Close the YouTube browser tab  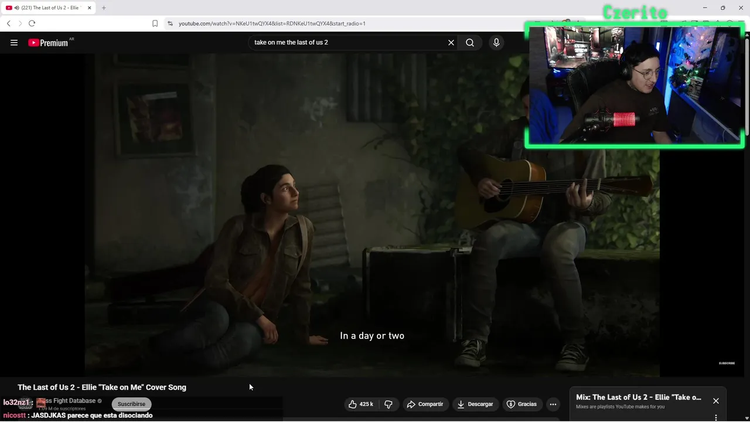[90, 8]
